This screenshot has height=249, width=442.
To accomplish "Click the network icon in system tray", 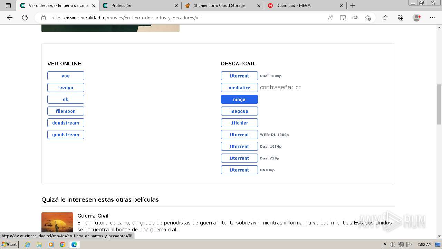I will coord(401,245).
